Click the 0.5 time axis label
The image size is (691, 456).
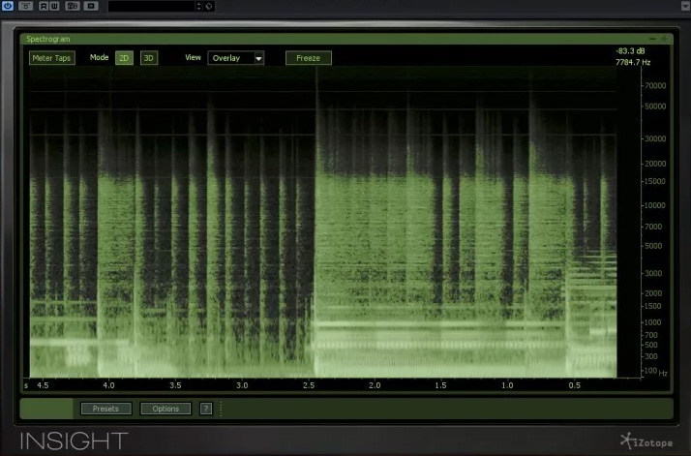click(x=574, y=385)
